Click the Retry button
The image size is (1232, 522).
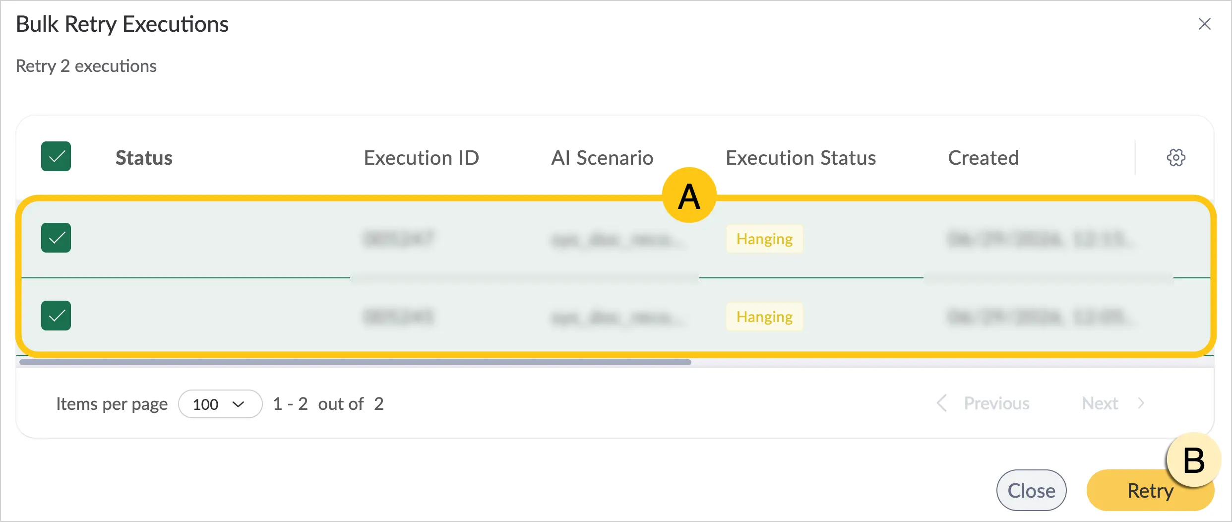1150,490
